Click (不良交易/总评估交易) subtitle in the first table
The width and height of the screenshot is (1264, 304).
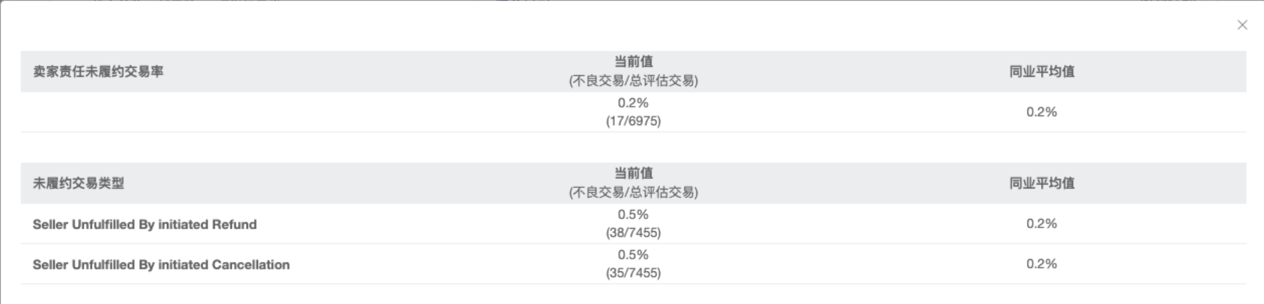633,80
